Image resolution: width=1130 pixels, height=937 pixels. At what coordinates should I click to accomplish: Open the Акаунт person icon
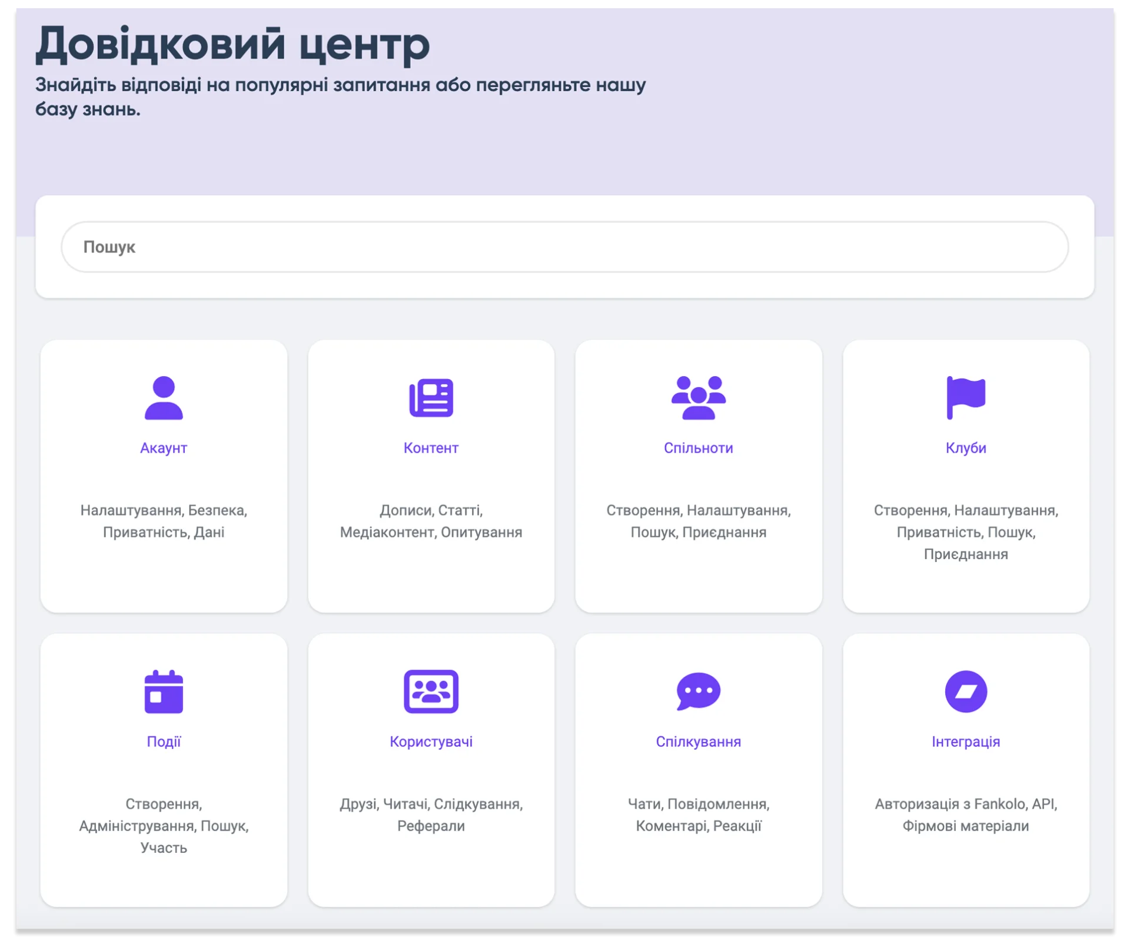click(164, 398)
